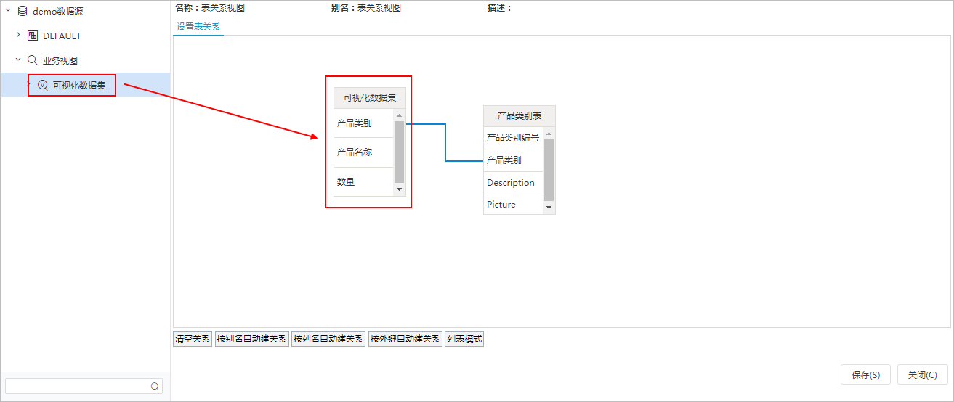Click the 按外键自动建关系 button

tap(405, 339)
